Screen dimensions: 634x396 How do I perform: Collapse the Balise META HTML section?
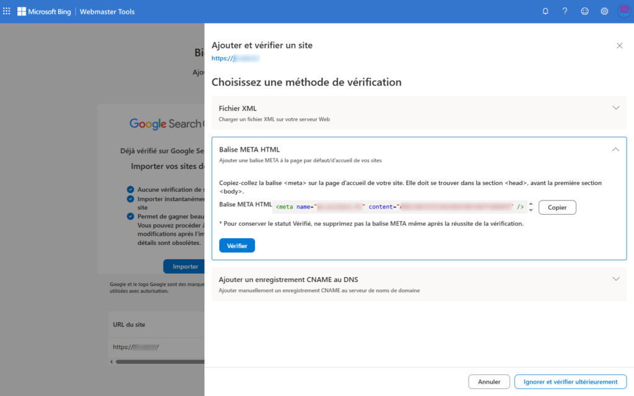(615, 150)
